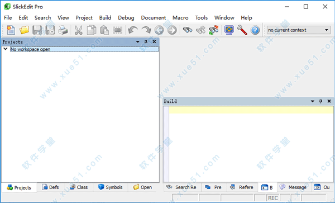
Task: Switch to the Projects tab
Action: tap(19, 187)
